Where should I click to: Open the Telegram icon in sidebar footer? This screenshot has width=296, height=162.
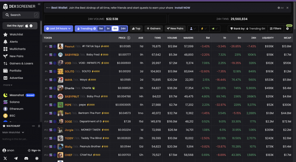(16, 158)
